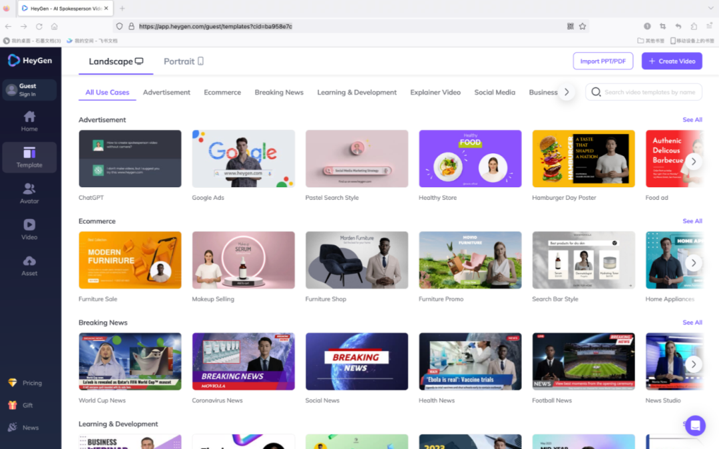Click the undo arrow icon in browser toolbar
This screenshot has height=449, width=719.
pos(678,26)
